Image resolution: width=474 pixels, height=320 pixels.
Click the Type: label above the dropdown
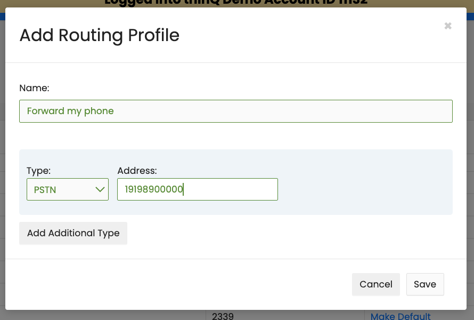[x=38, y=171]
